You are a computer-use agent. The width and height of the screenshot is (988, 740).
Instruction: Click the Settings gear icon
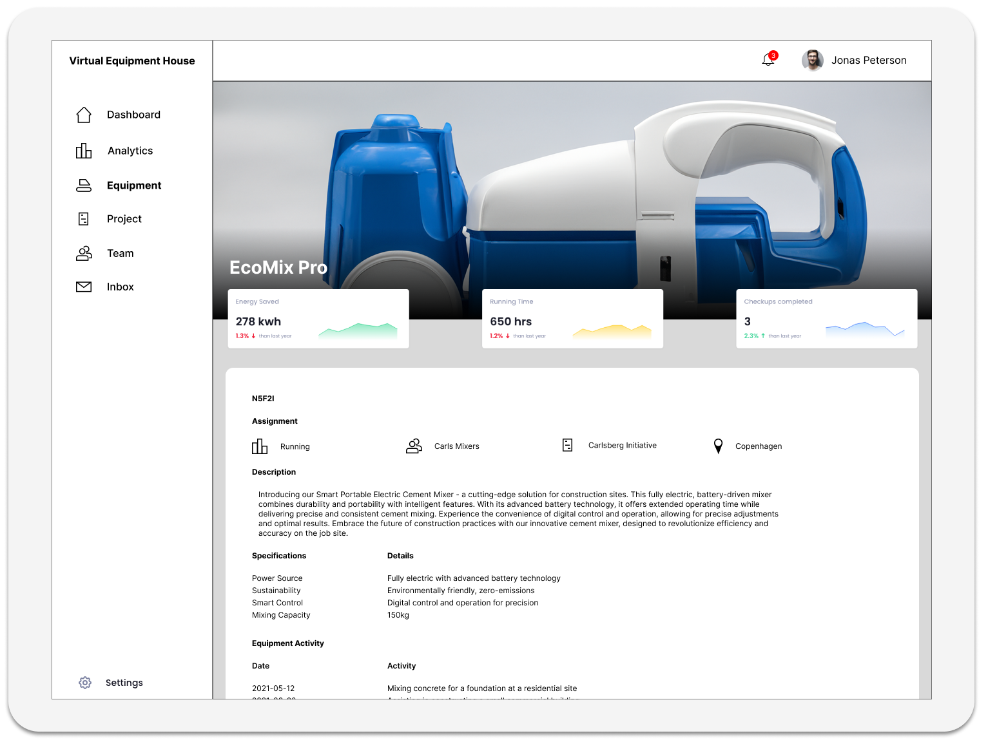(x=85, y=683)
